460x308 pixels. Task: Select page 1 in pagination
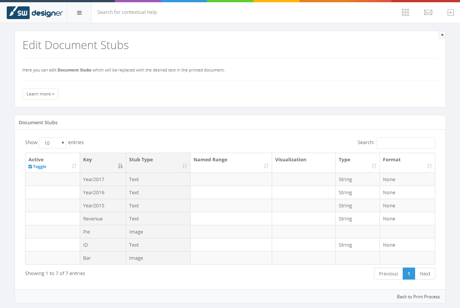click(409, 274)
